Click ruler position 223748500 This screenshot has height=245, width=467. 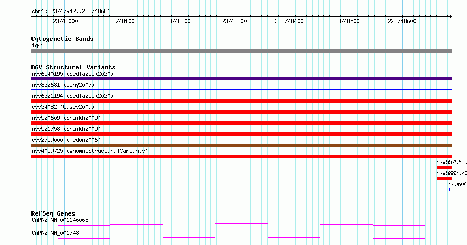point(345,21)
